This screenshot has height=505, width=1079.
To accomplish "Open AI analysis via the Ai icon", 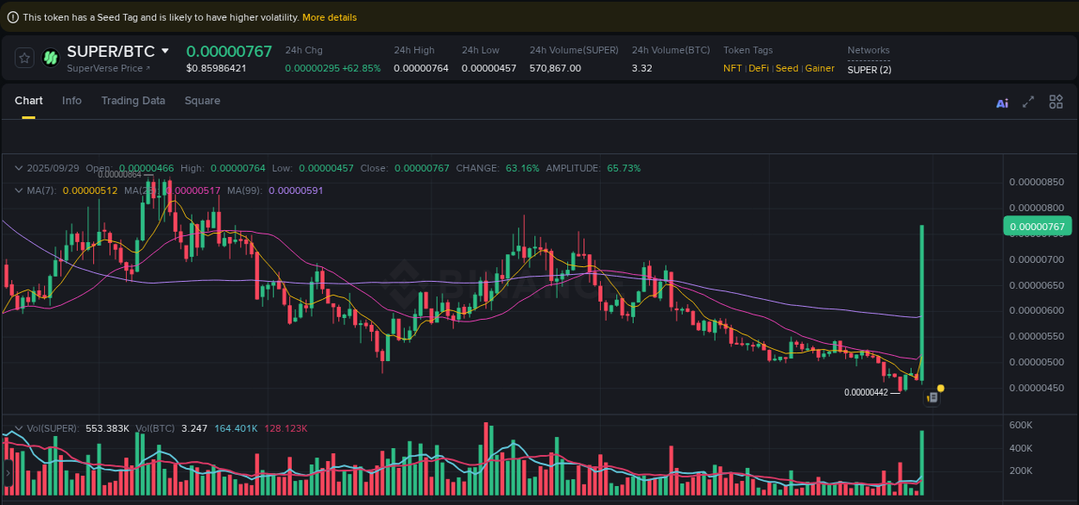I will [1001, 103].
